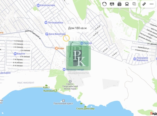This screenshot has width=157, height=116.
Task: Click the yellow circle location marker
Action: [66, 38]
